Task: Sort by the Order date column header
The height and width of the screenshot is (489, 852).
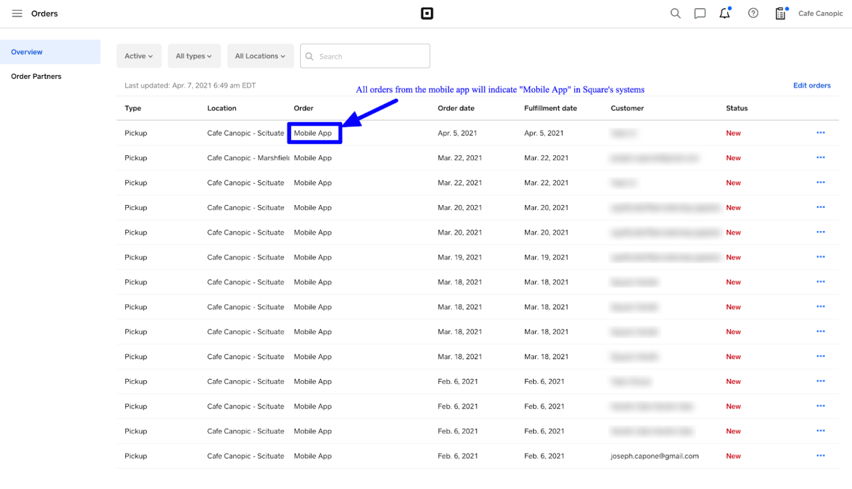Action: point(456,109)
